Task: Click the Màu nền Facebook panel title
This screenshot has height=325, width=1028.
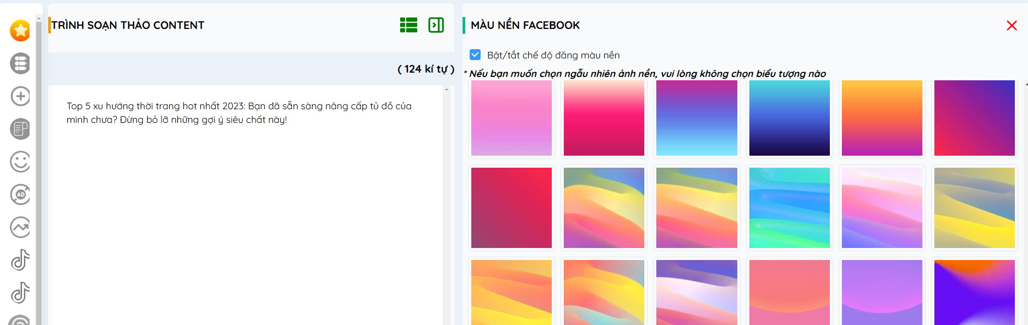Action: tap(525, 25)
